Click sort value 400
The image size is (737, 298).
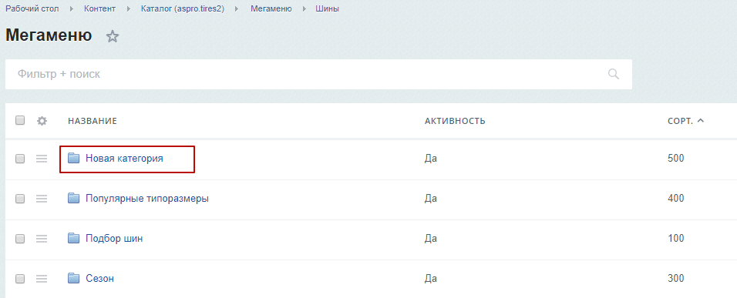click(x=676, y=199)
